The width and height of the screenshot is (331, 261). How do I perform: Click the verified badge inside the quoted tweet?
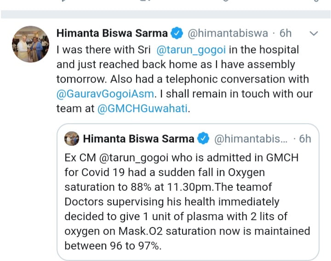203,138
